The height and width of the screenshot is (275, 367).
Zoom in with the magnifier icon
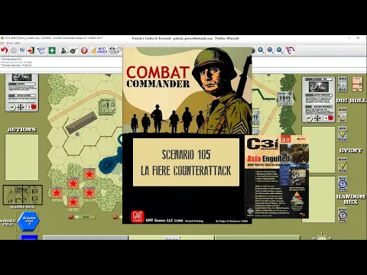(x=261, y=50)
